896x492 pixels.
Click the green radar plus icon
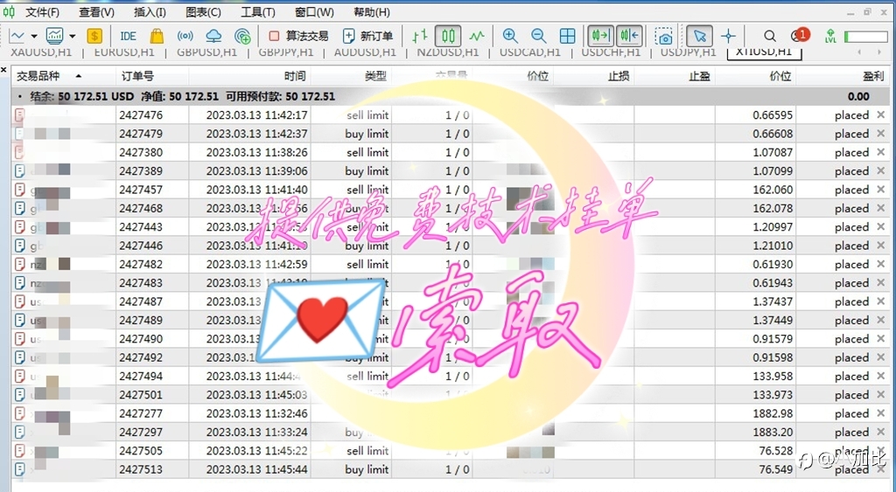coord(243,36)
